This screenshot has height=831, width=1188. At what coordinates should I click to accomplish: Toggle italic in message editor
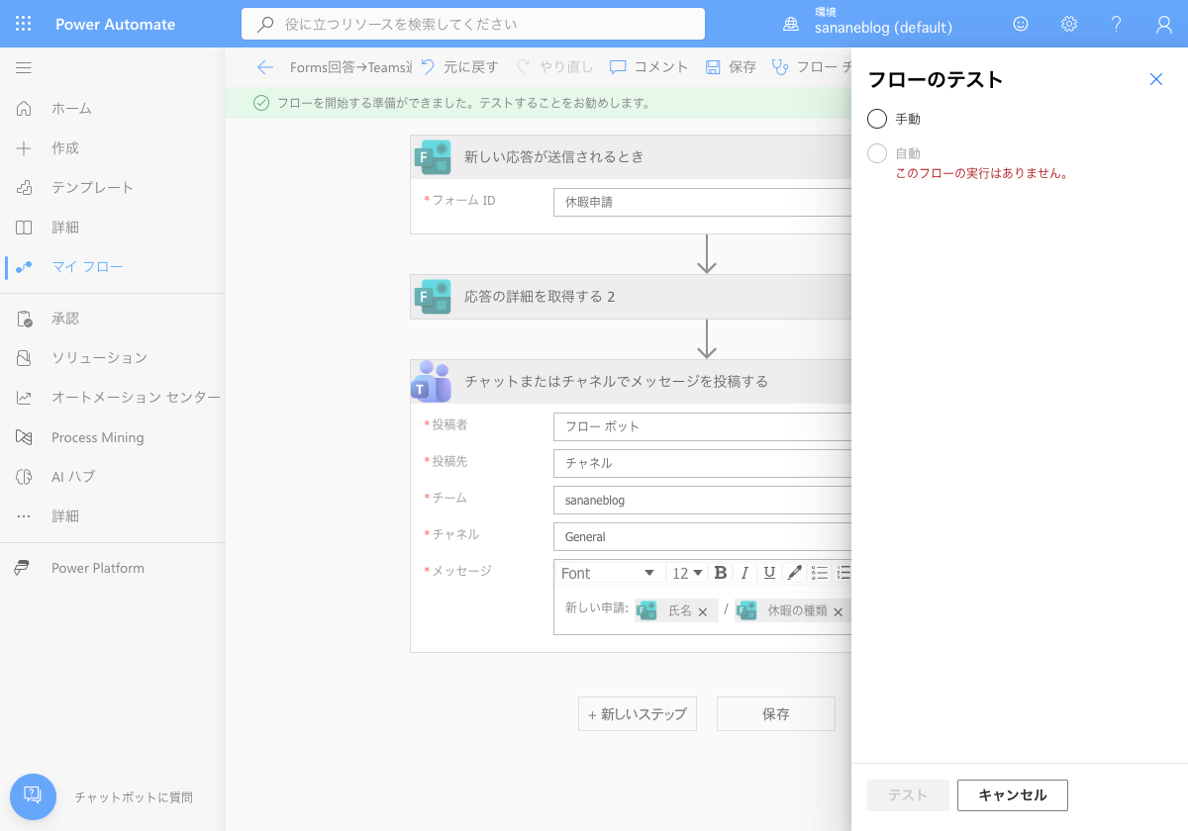744,573
